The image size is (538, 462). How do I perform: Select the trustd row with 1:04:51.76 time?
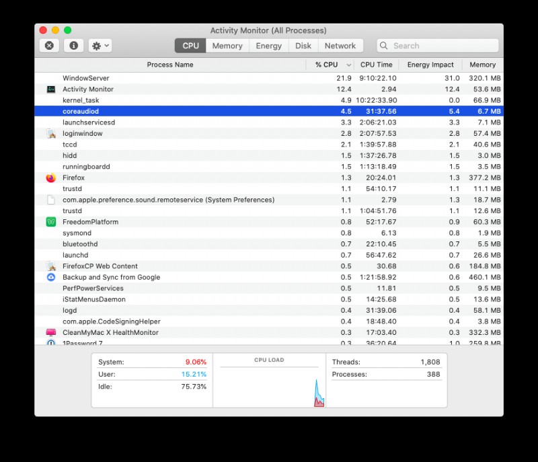click(x=269, y=211)
